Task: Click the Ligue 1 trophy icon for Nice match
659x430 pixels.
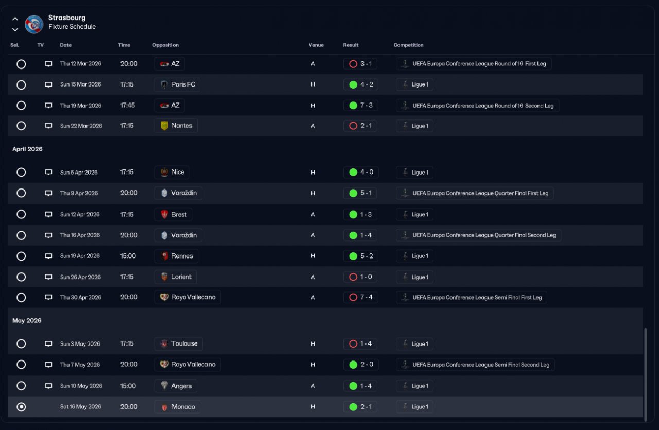Action: pyautogui.click(x=405, y=173)
